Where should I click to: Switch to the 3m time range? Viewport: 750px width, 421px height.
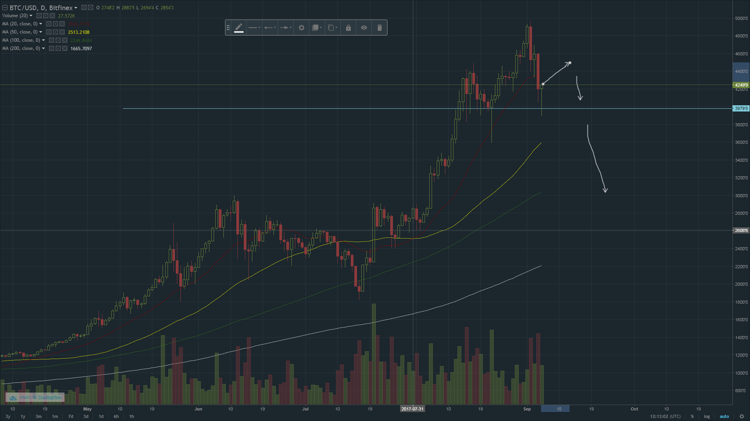[x=38, y=416]
